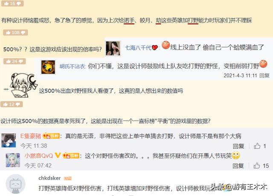Click thumbs-up icon showing 24
This screenshot has height=196, width=273.
[9, 61]
